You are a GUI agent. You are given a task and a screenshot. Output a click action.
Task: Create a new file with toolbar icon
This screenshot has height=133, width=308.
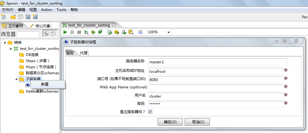click(x=3, y=17)
